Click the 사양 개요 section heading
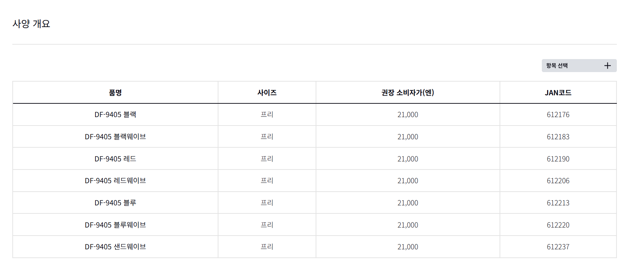638x269 pixels. pos(31,24)
